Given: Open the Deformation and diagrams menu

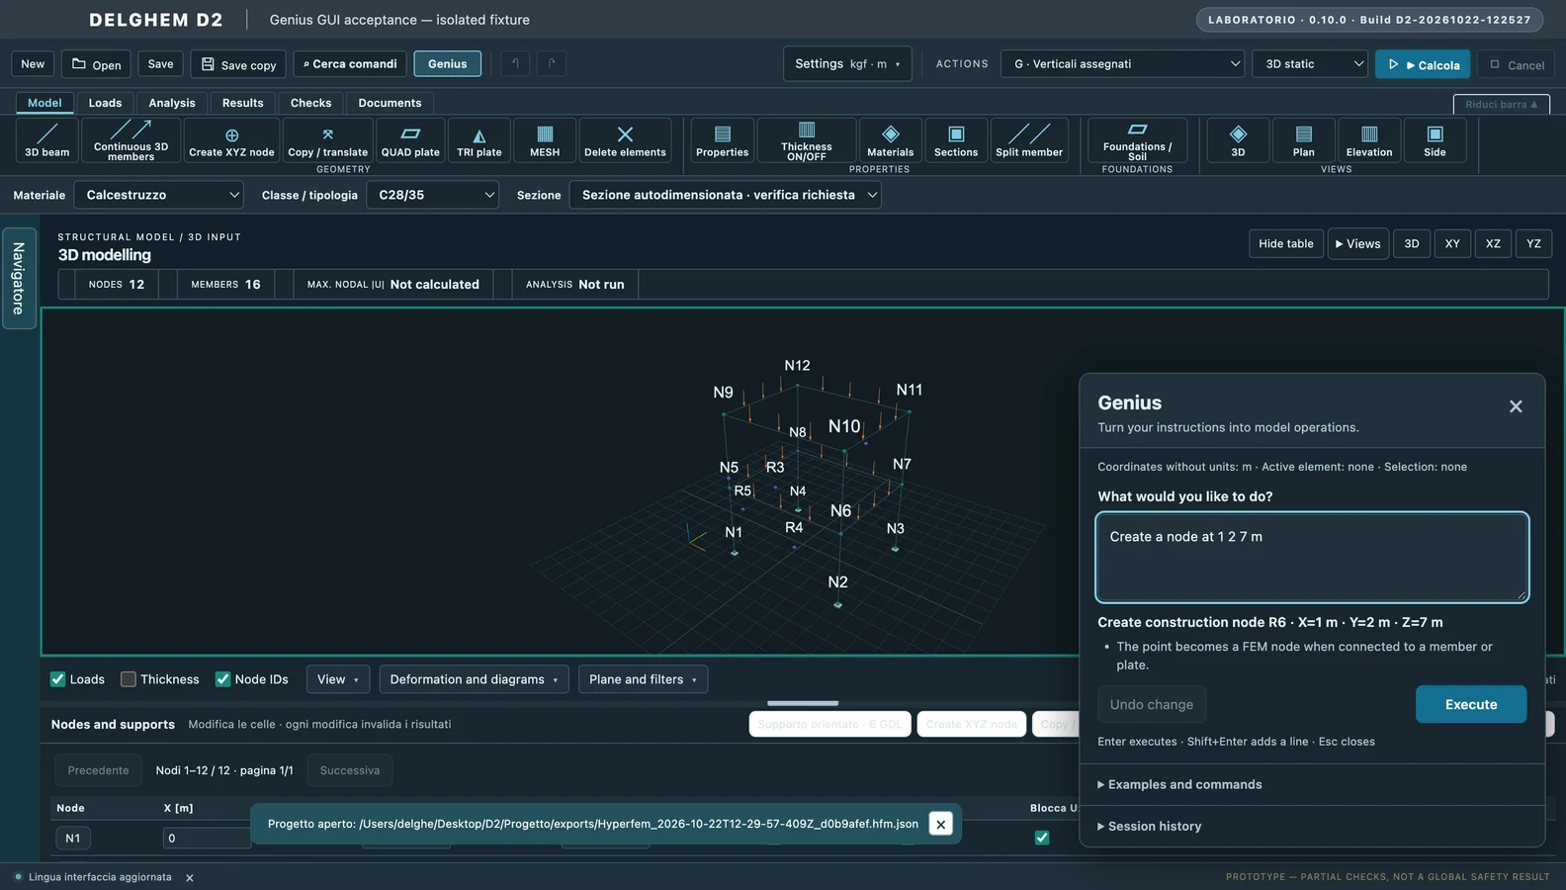Looking at the screenshot, I should coord(474,679).
